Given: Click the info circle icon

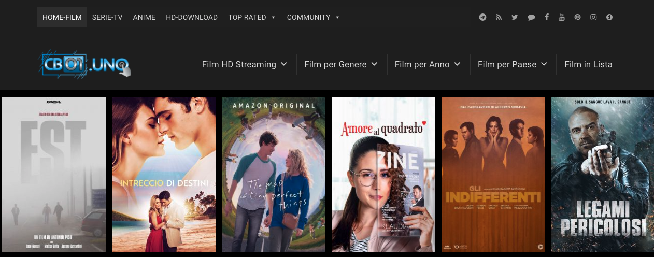Looking at the screenshot, I should coord(609,17).
